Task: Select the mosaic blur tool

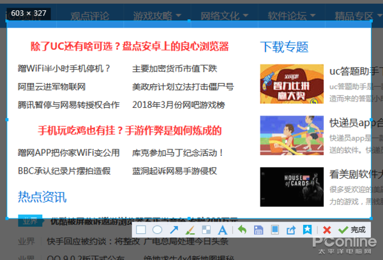Action: pyautogui.click(x=206, y=230)
